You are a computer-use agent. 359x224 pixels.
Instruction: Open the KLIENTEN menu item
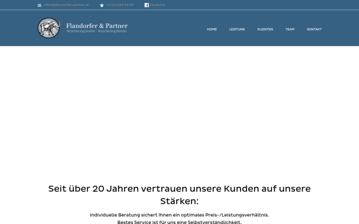pos(265,29)
